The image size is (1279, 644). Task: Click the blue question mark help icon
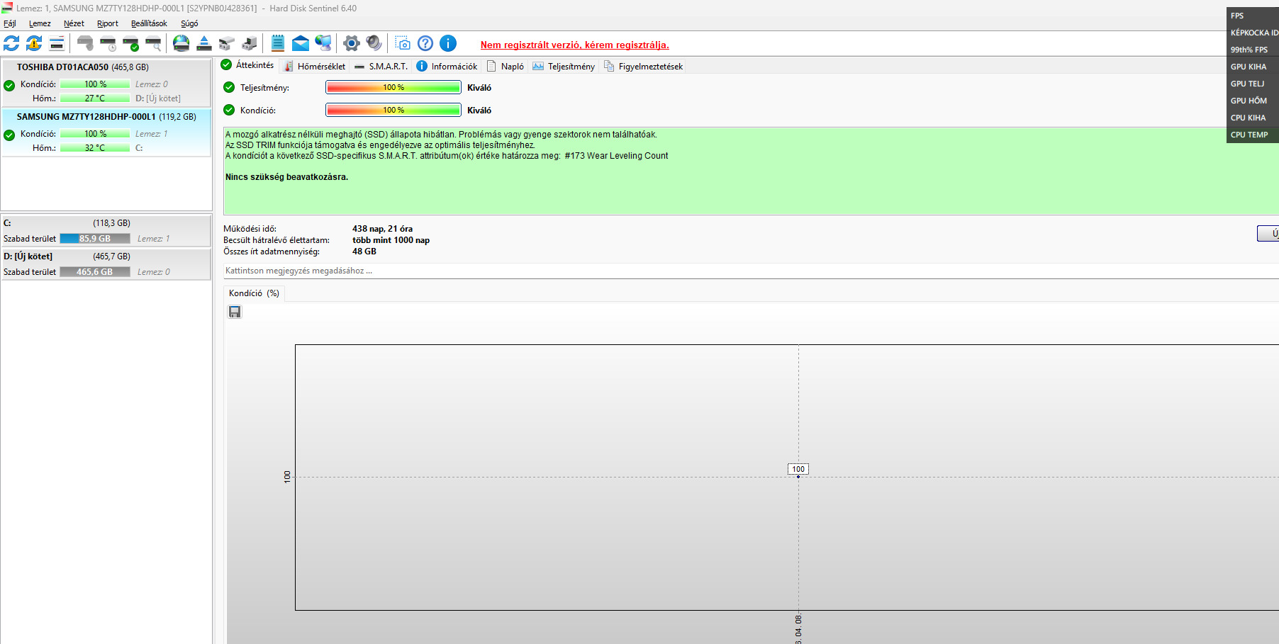(425, 43)
